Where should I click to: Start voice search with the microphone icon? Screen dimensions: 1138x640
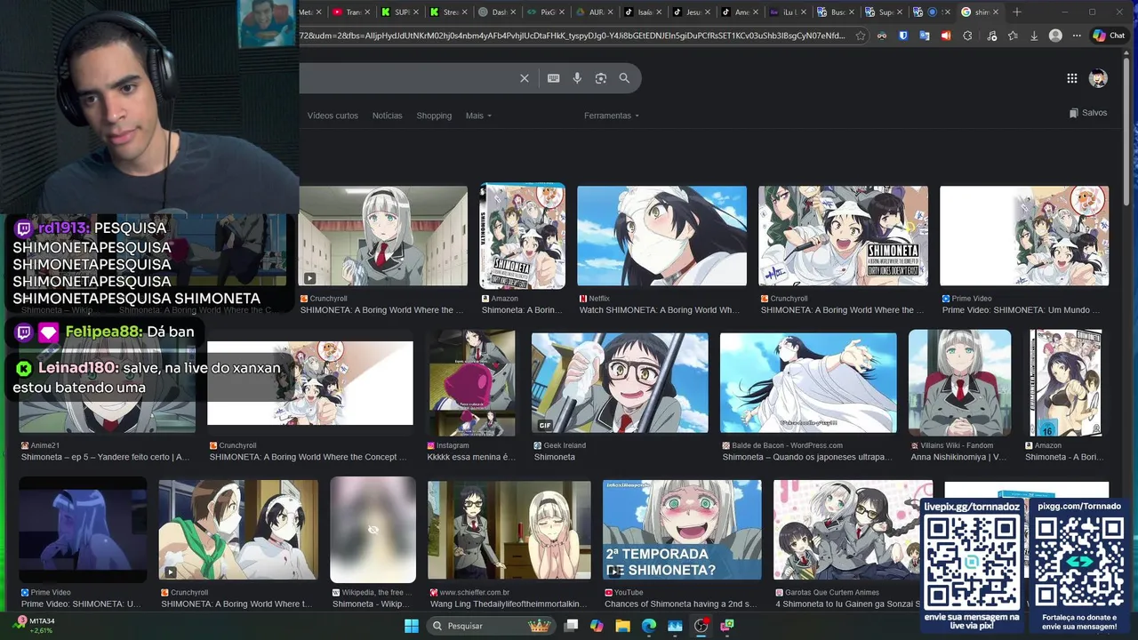click(577, 78)
